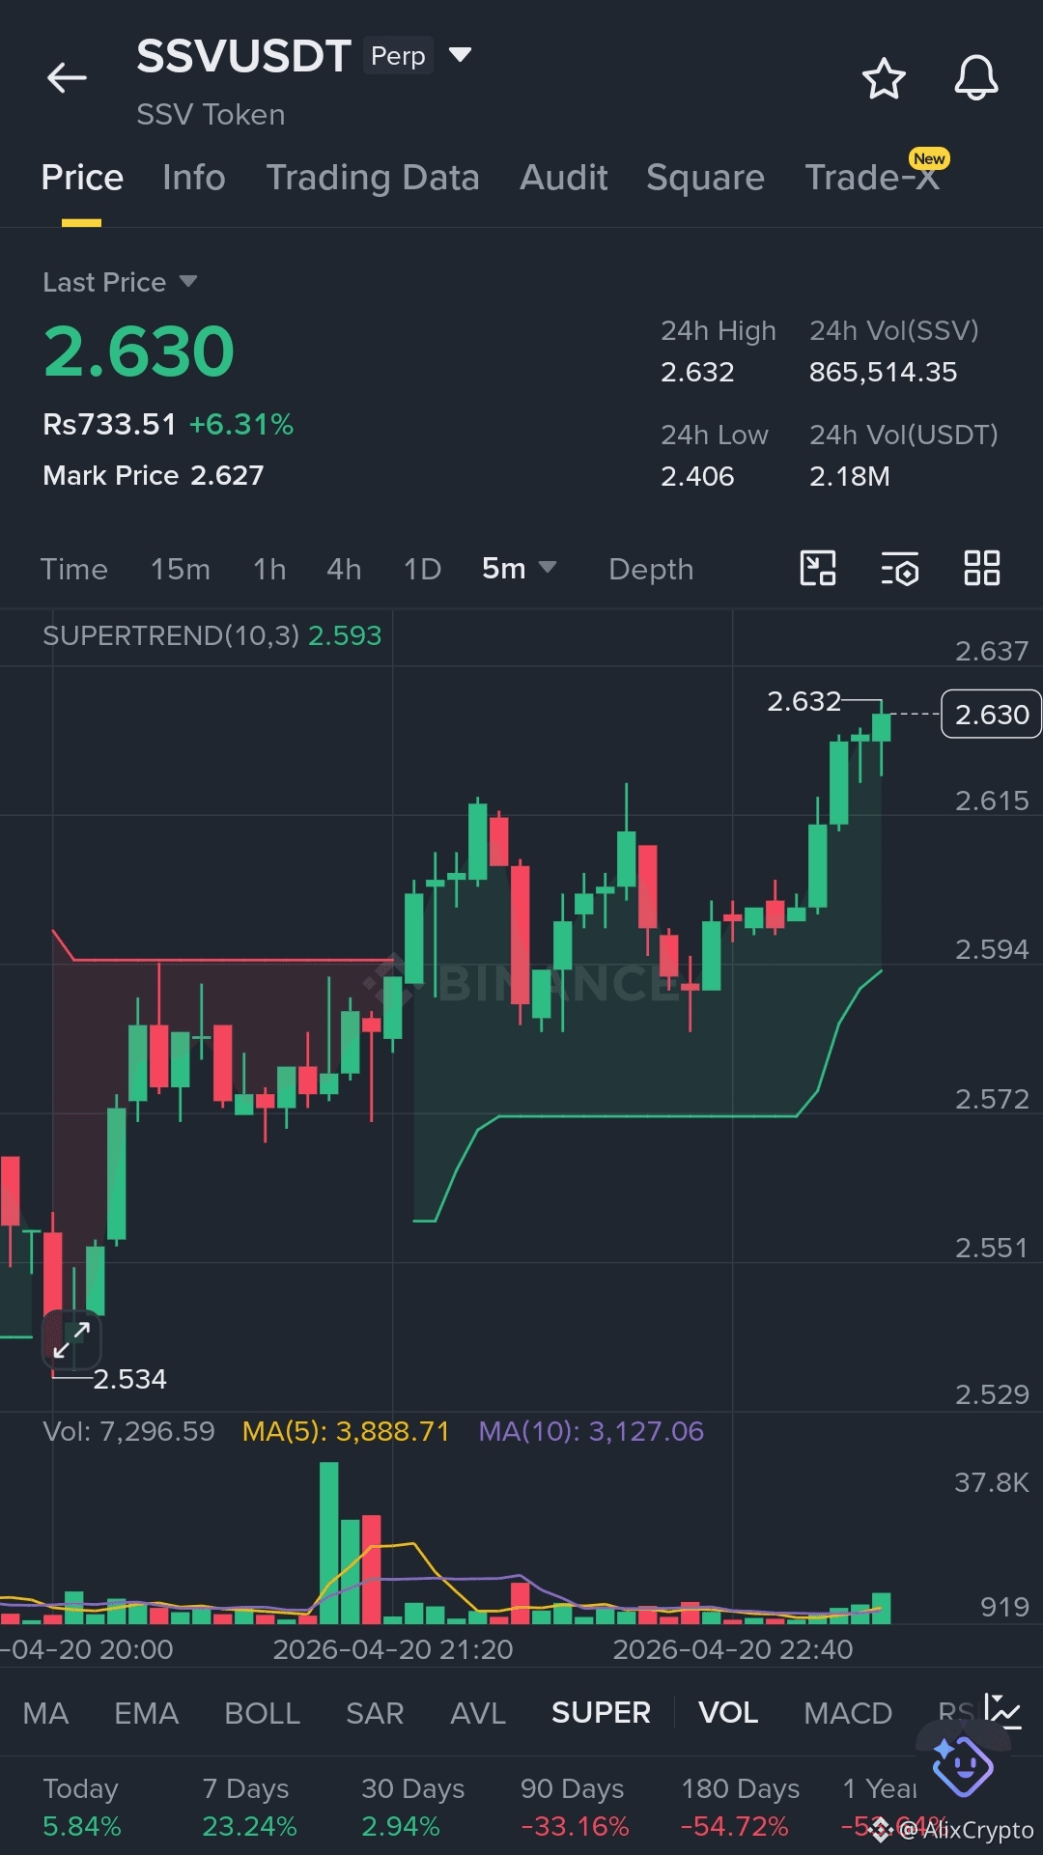This screenshot has width=1043, height=1855.
Task: Toggle the VOL sub-indicator
Action: (x=728, y=1712)
